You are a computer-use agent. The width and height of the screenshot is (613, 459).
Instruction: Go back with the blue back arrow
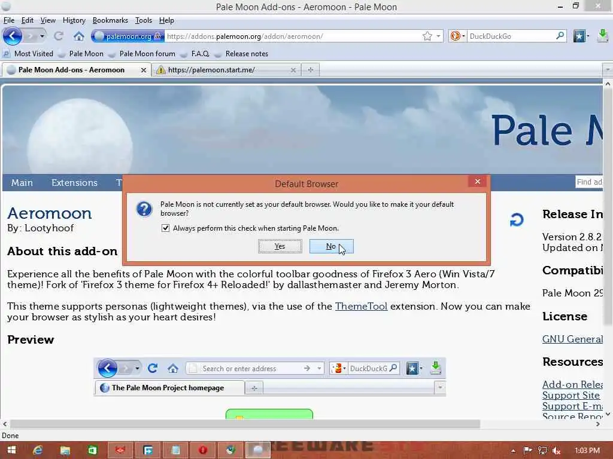coord(13,36)
